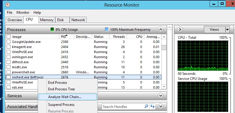Switch to the Memory tab

coord(47,20)
